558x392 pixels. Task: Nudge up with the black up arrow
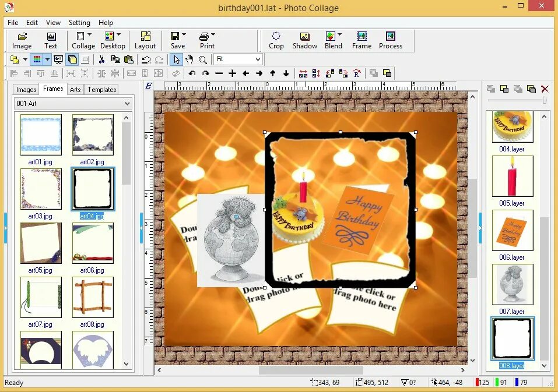tap(273, 73)
